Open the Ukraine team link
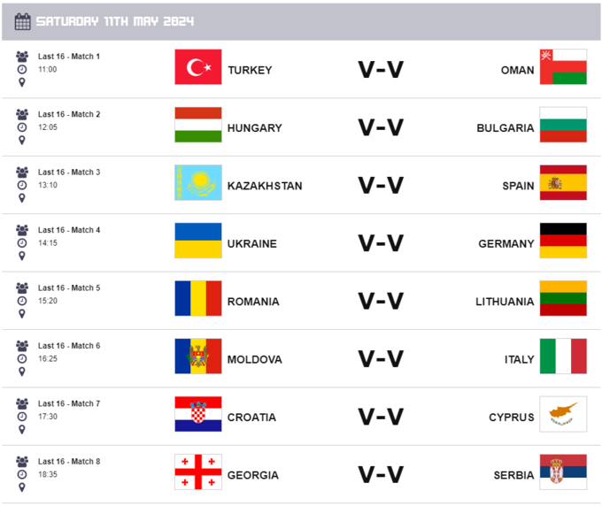This screenshot has height=506, width=602. 252,244
